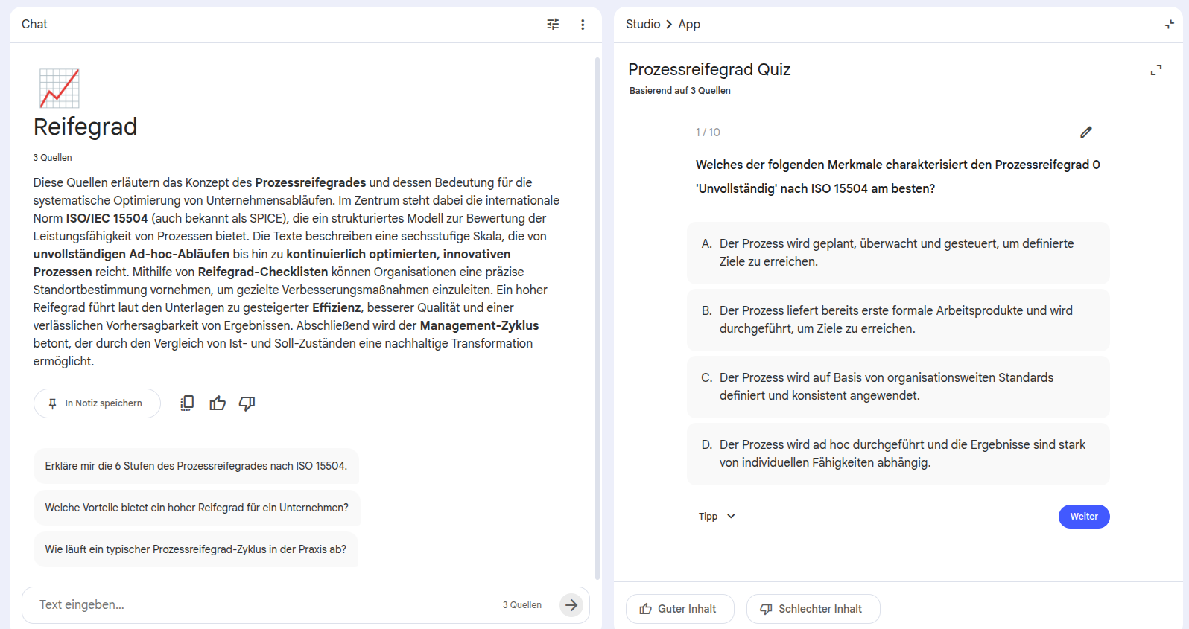Click suggested question about 6 Stufen
Image resolution: width=1189 pixels, height=629 pixels.
tap(196, 466)
